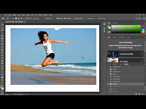This screenshot has width=146, height=109.
Task: Select the Eyedropper tool
Action: (2, 41)
